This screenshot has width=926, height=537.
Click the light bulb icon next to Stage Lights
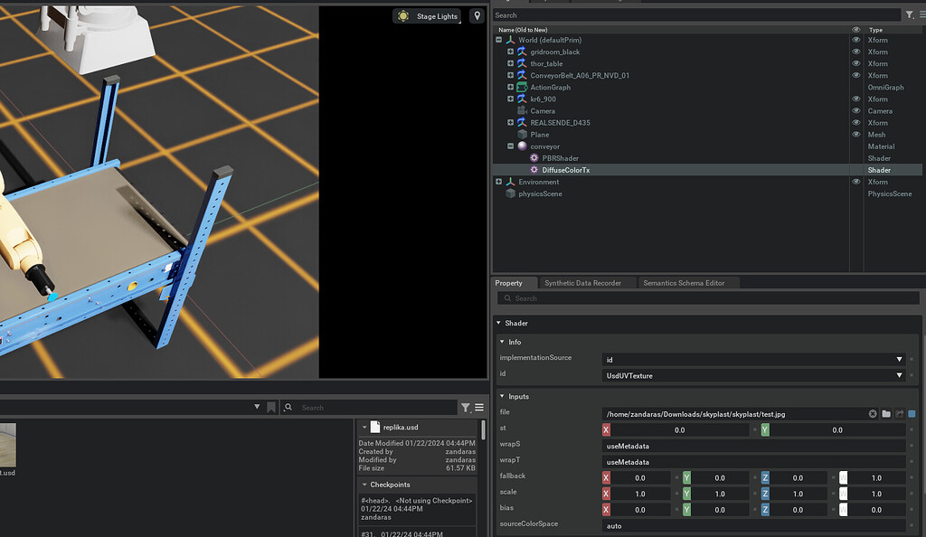(x=402, y=15)
